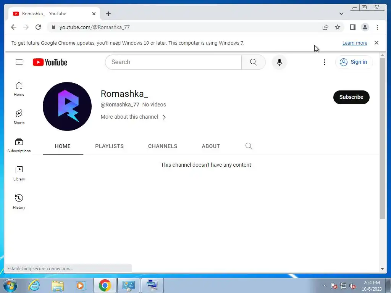Switch to the CHANNELS tab
Viewport: 391px width, 293px height.
163,146
